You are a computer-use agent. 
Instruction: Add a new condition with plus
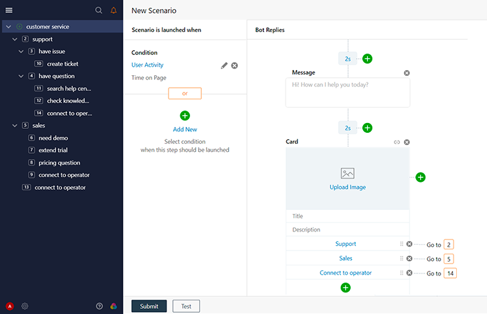185,116
